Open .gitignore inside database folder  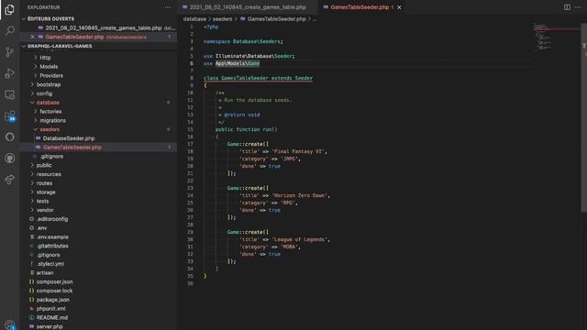pos(51,157)
